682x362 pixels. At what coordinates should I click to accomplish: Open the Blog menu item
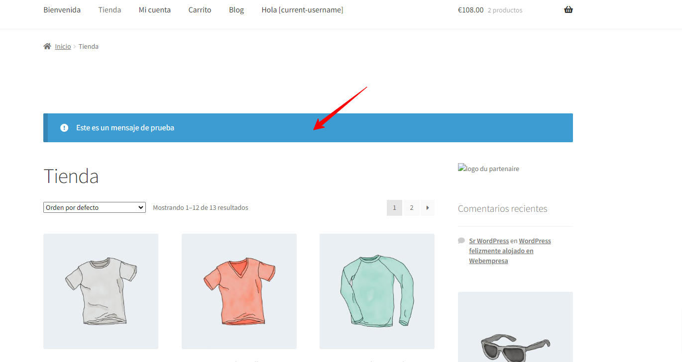point(236,10)
